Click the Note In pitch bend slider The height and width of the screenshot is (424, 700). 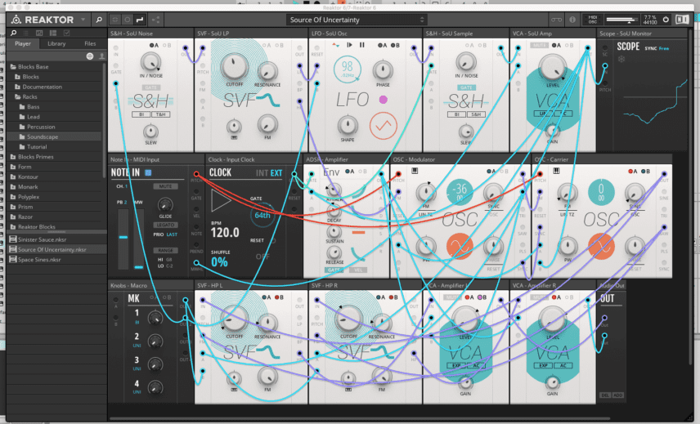(x=123, y=238)
